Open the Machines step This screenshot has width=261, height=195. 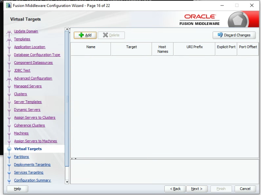point(21,133)
